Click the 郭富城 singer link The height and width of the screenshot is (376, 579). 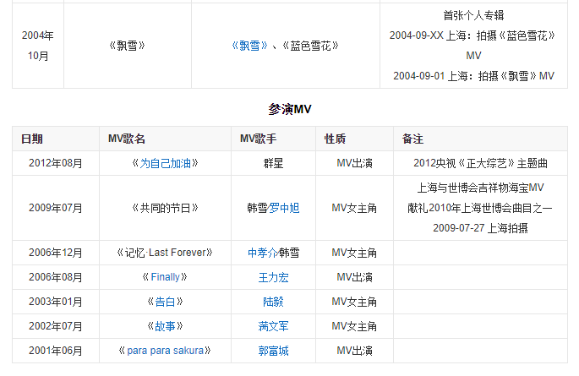click(x=273, y=351)
